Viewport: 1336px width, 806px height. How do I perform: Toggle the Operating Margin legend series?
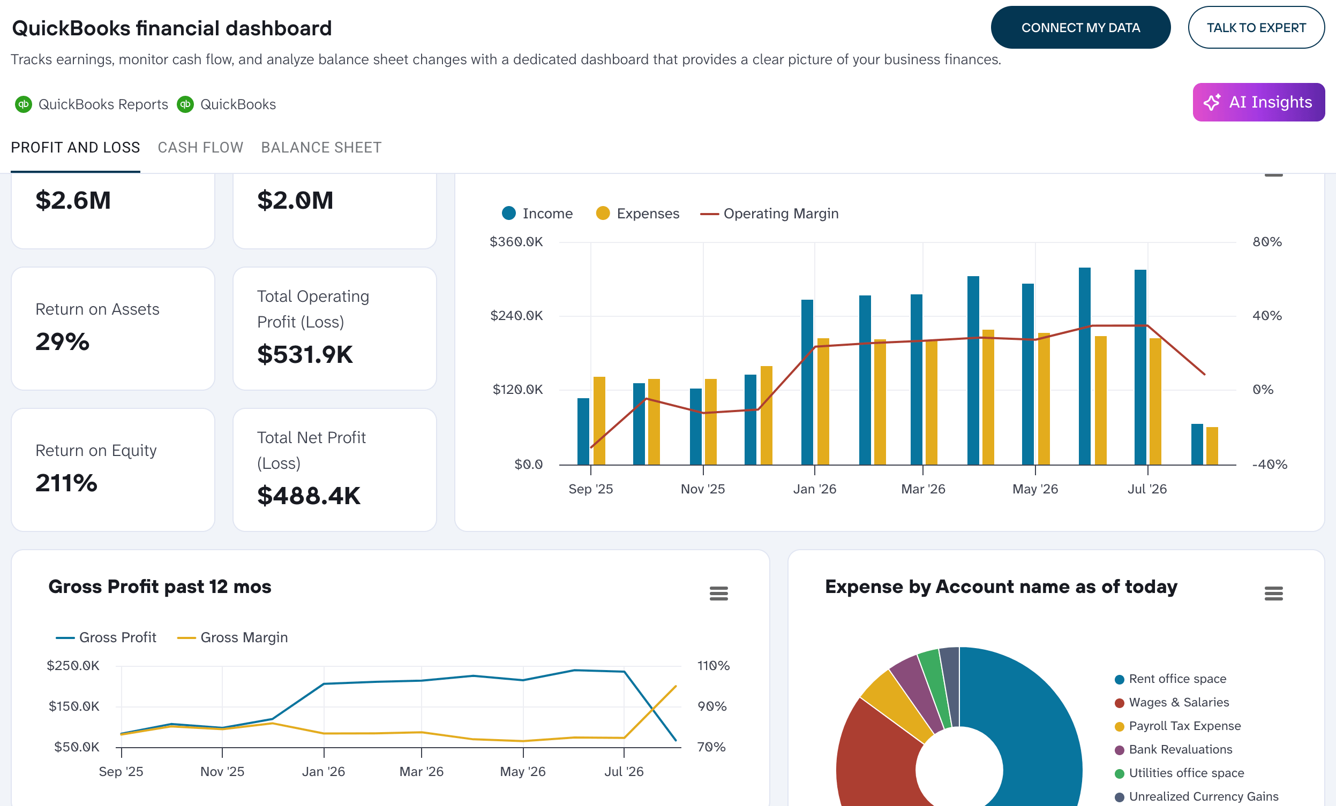coord(769,214)
